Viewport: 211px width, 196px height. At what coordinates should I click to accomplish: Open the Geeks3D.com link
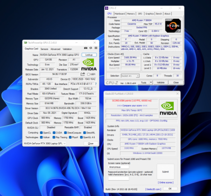click(x=153, y=189)
